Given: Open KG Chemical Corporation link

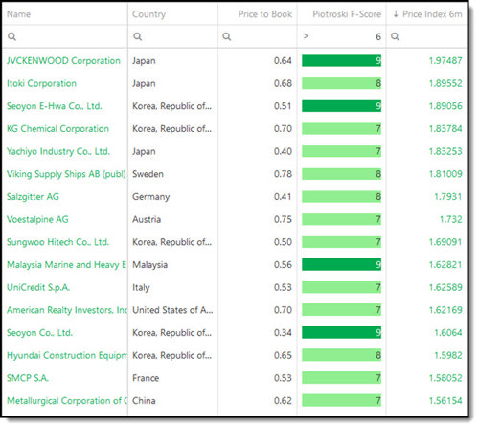Looking at the screenshot, I should 57,129.
